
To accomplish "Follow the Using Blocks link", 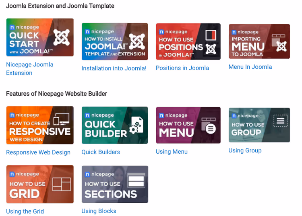I will pos(99,211).
